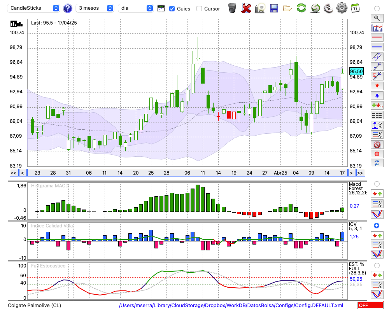
Task: Click the small chart window icon beside 'dia'
Action: pos(161,9)
